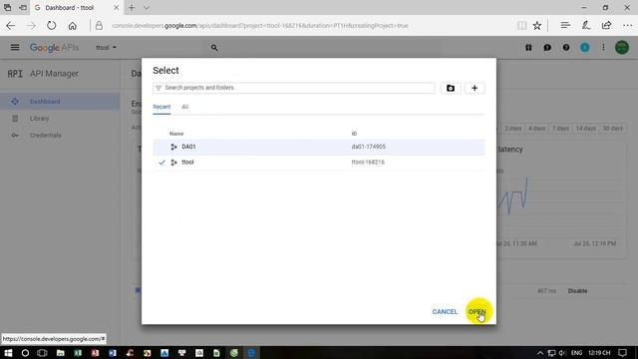Click the filter icon in search box
Image resolution: width=638 pixels, height=359 pixels.
[x=159, y=88]
